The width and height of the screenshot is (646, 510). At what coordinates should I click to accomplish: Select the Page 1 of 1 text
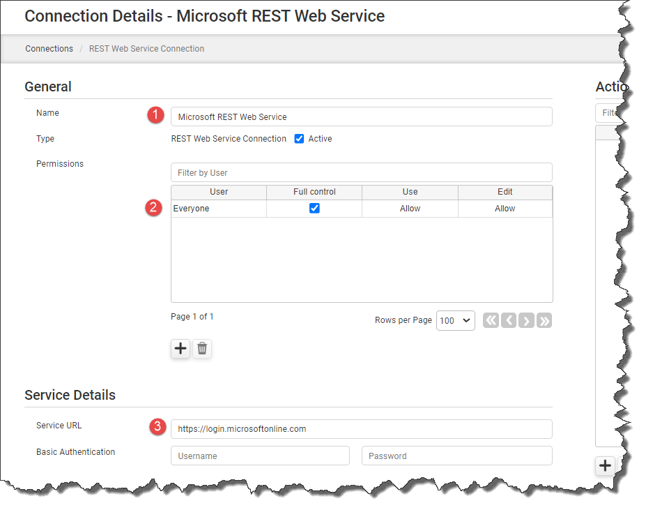pos(192,317)
